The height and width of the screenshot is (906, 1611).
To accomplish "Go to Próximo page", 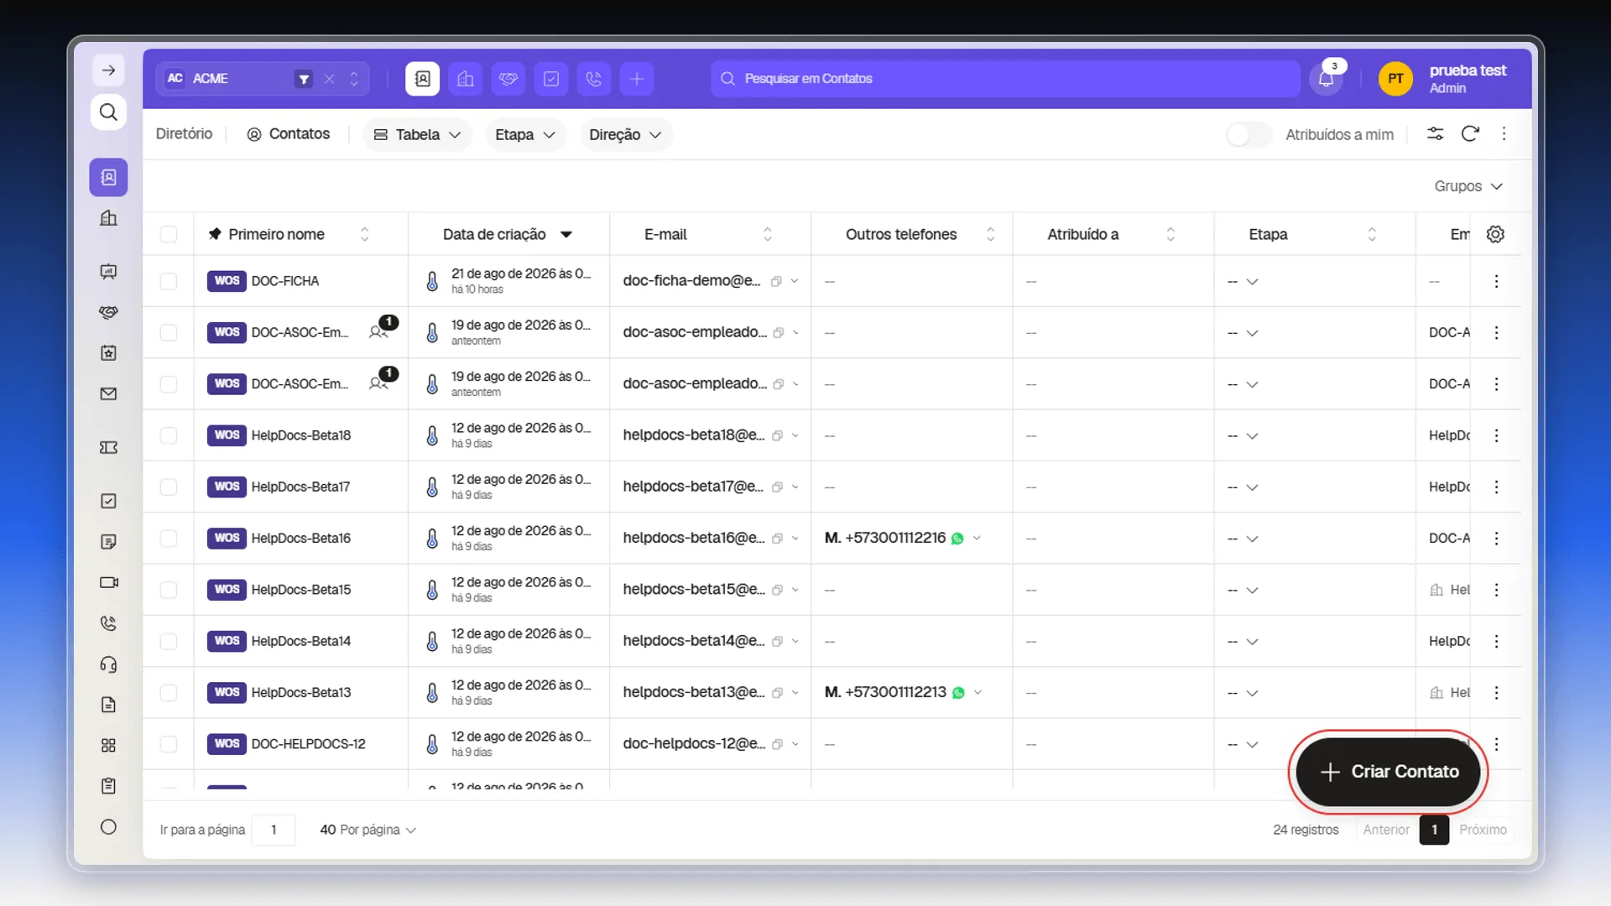I will coord(1483,830).
